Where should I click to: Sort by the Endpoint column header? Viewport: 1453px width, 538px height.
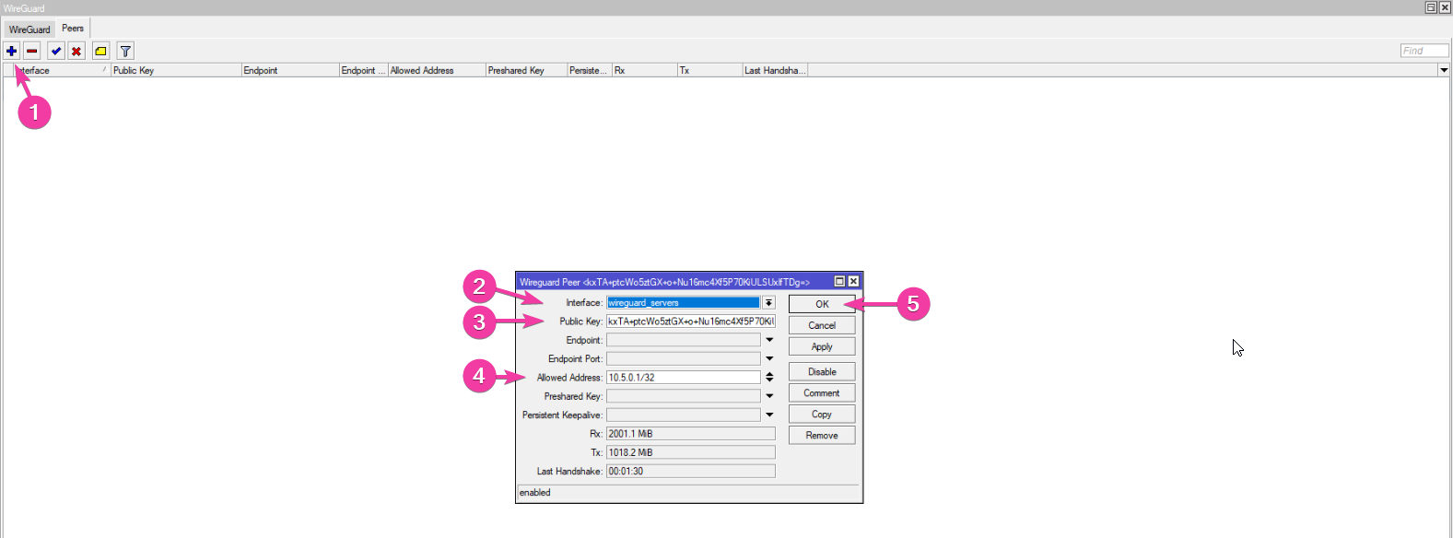tap(290, 70)
